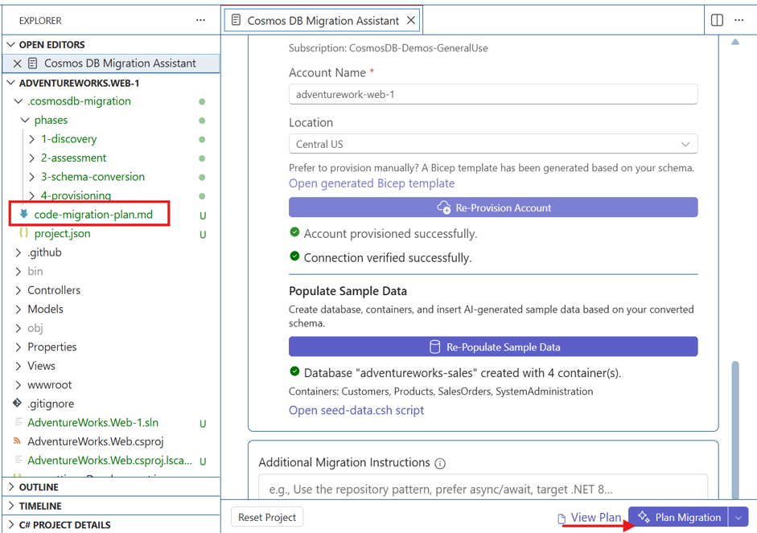757x533 pixels.
Task: Click the file icon beside Cosmos DB Migration Assistant in Open Editors
Action: [33, 64]
